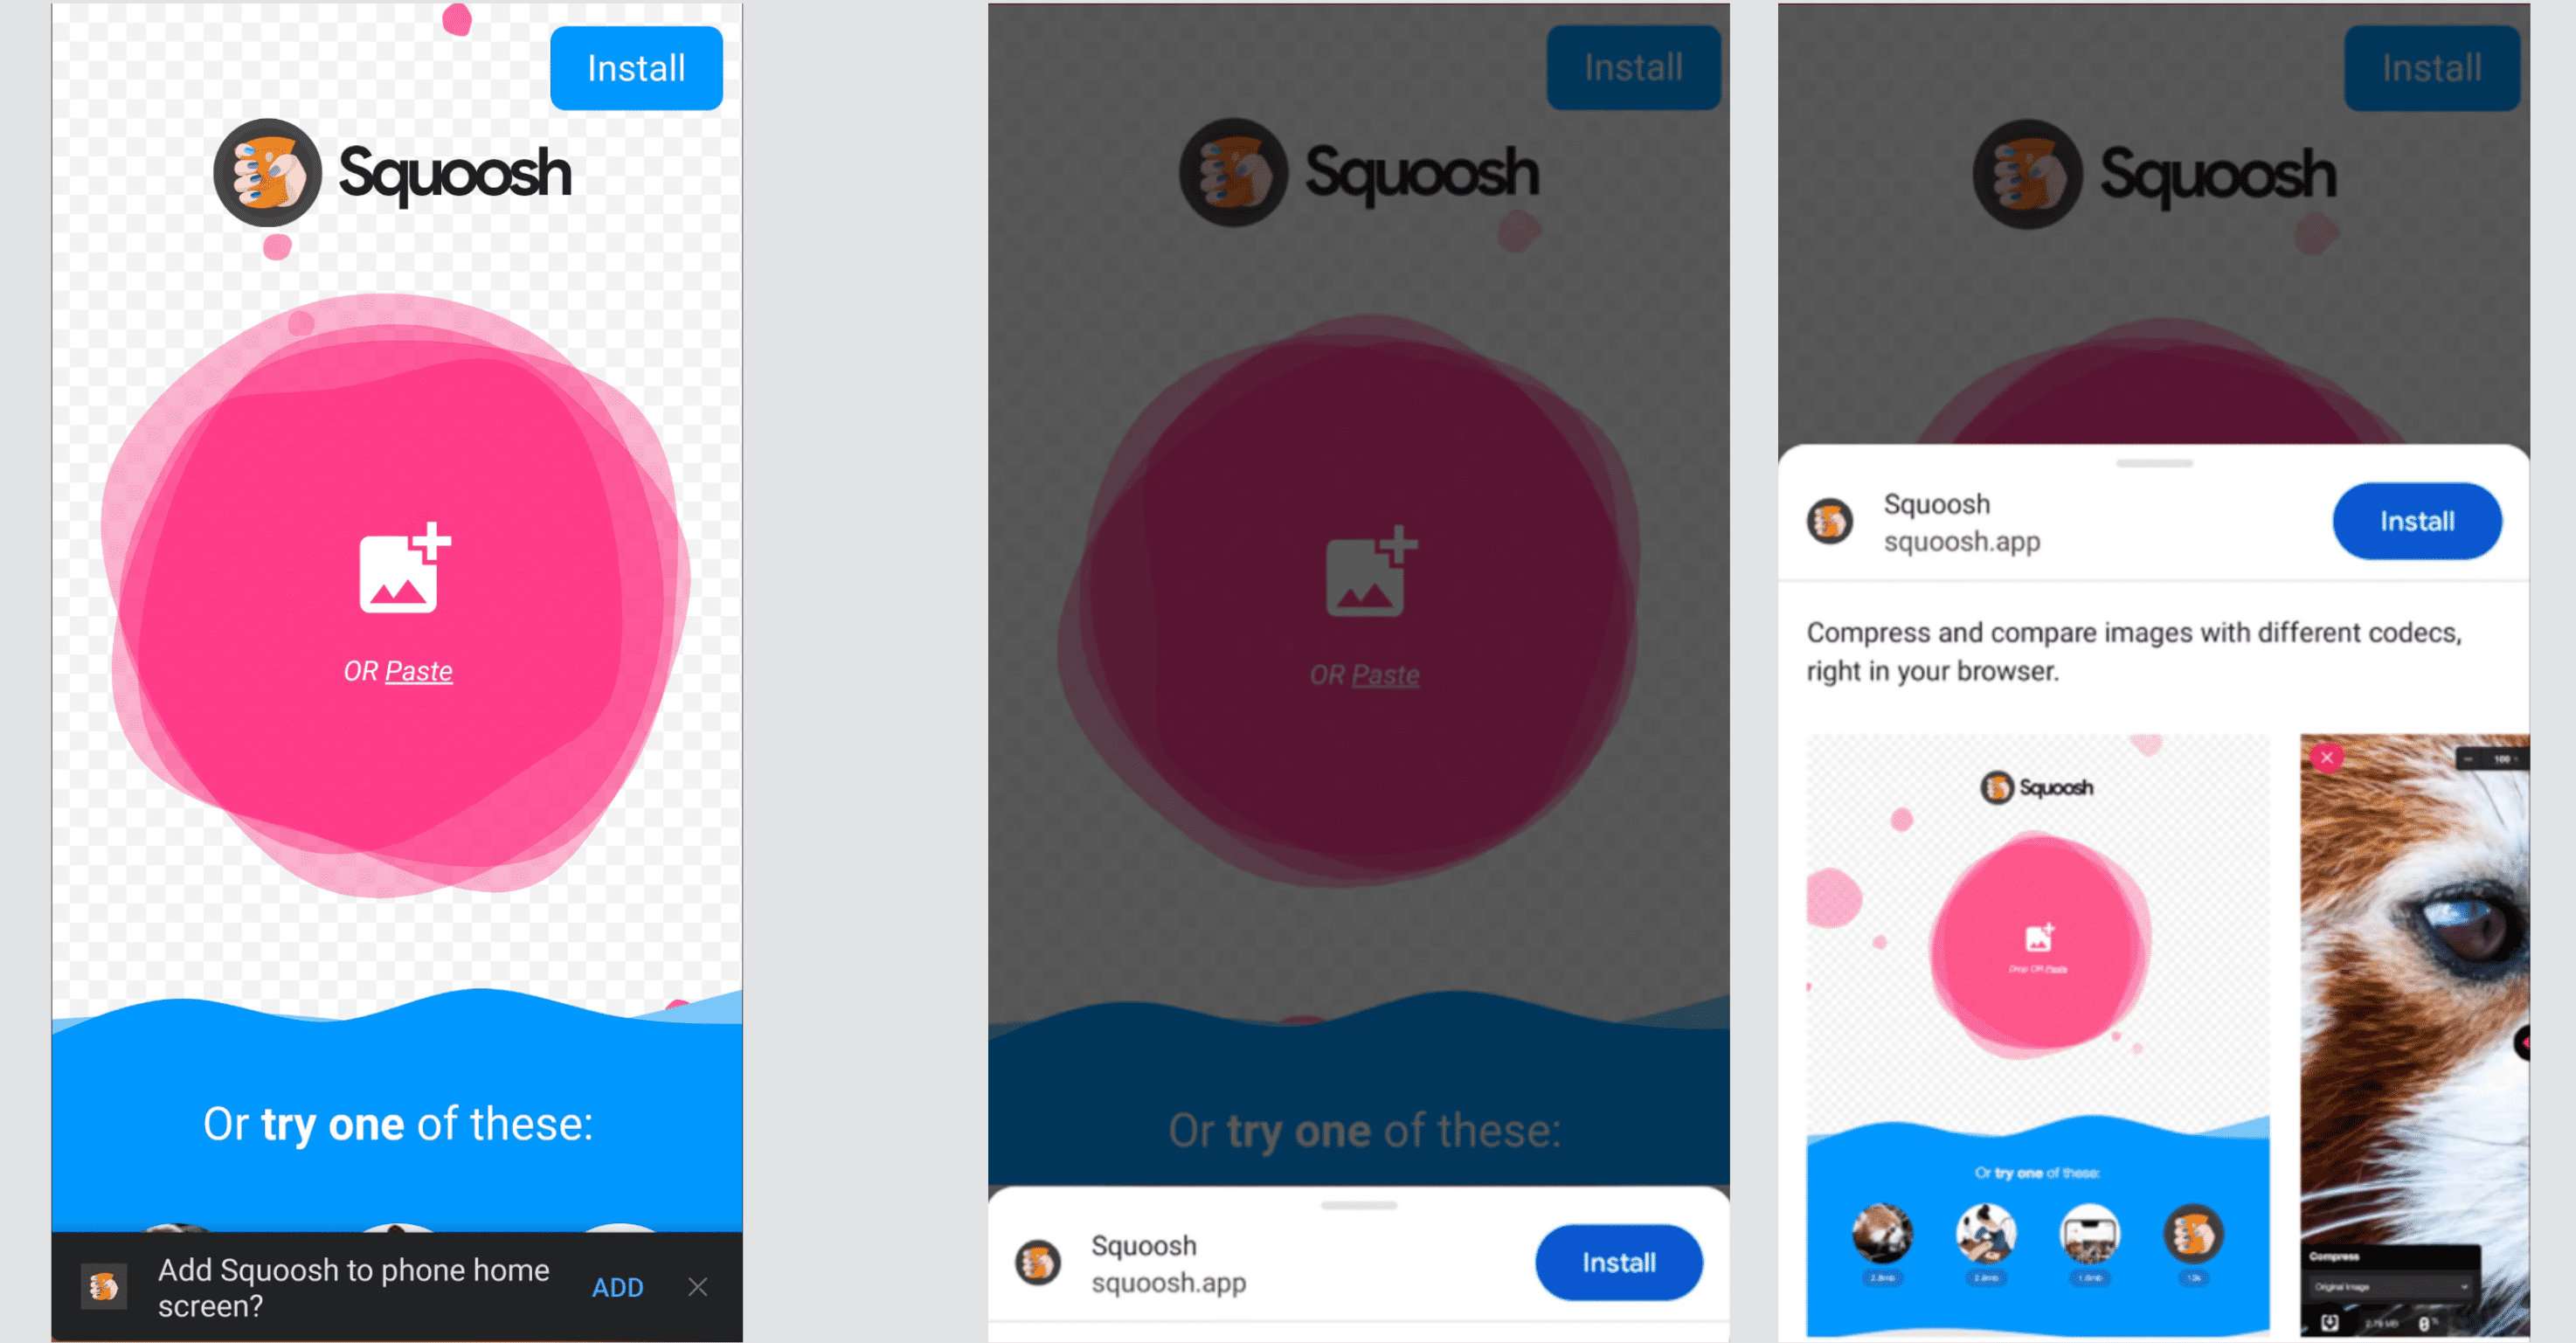Click the Install button in top banner
This screenshot has width=2576, height=1343.
[x=637, y=68]
